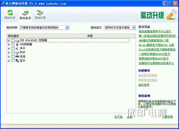Viewport: 179px width, 129px height.
Task: Open link Nvidia最新显卡驱动190.38版
Action: [x=156, y=45]
